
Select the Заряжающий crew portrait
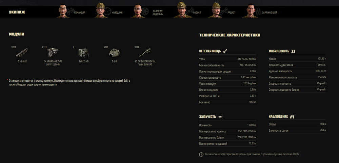click(250, 10)
